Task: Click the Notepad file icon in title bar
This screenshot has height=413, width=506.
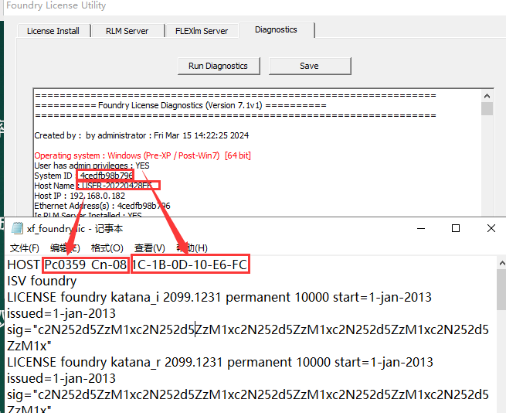Action: pos(17,228)
